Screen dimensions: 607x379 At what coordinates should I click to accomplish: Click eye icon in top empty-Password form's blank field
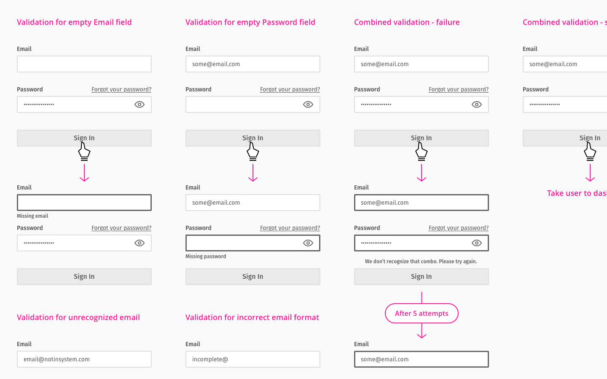tap(308, 104)
